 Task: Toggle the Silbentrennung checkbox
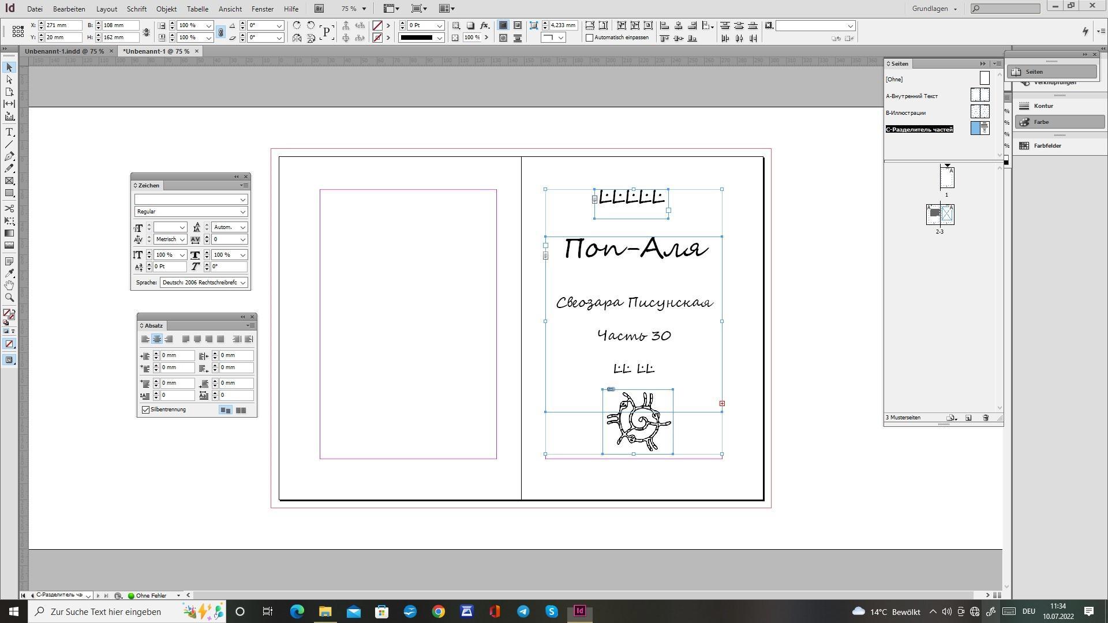click(146, 410)
